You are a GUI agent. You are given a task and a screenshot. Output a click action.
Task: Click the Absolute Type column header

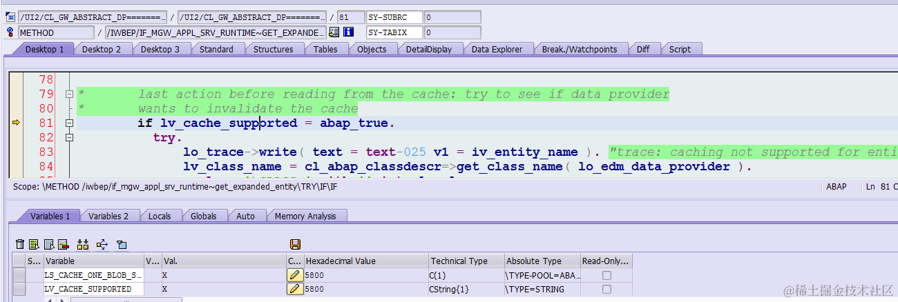[x=542, y=261]
